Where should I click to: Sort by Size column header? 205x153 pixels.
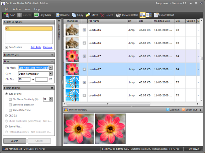click(x=145, y=21)
